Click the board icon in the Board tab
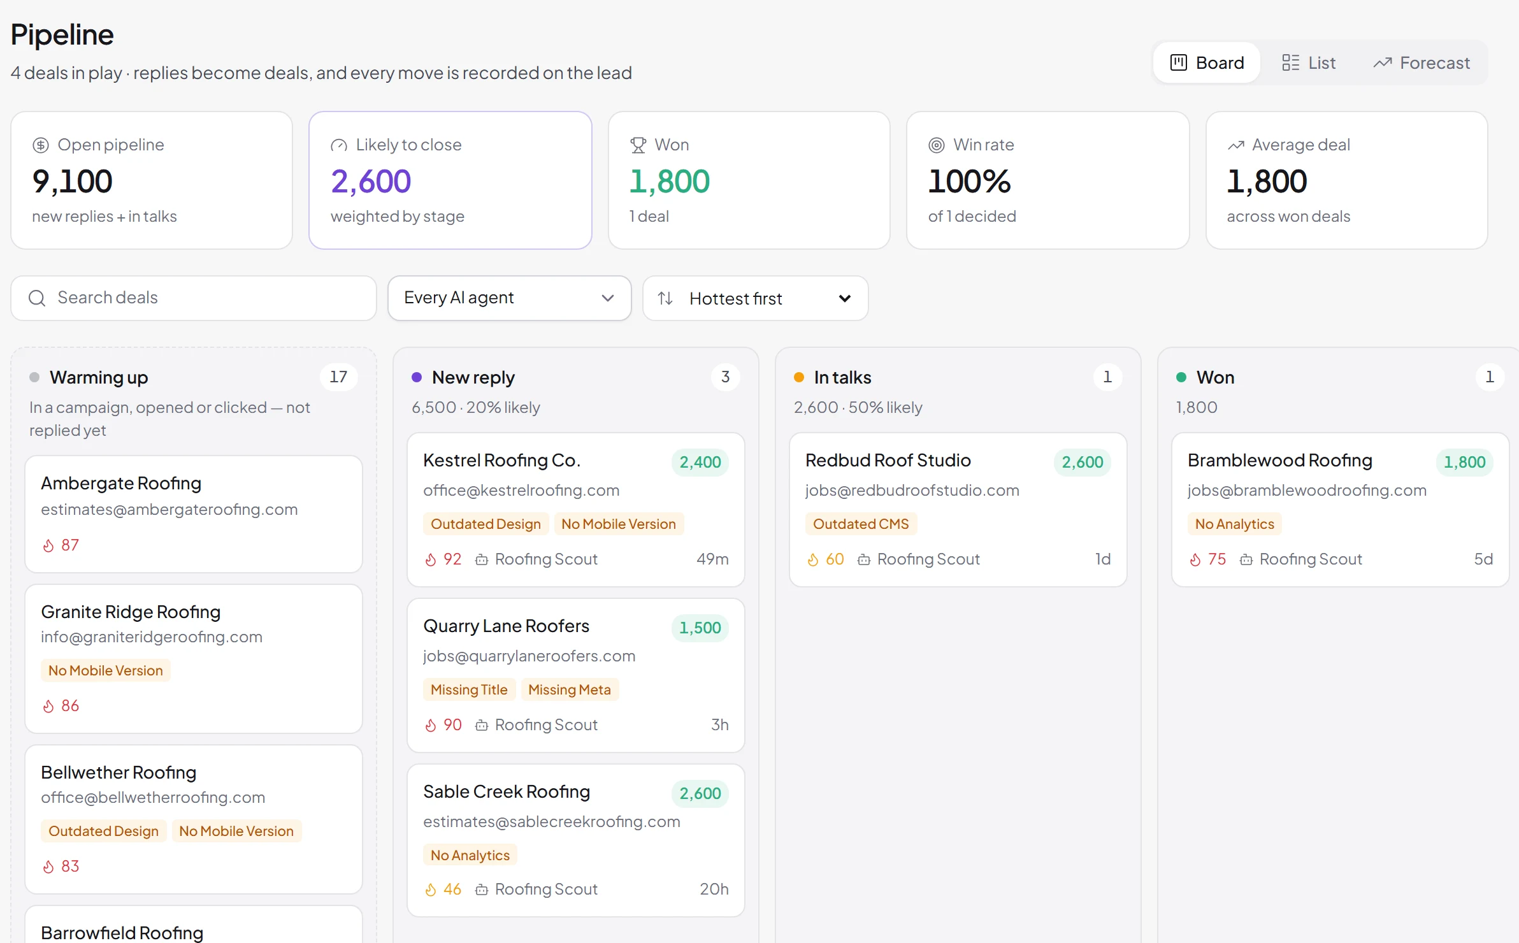Viewport: 1519px width, 943px height. click(1179, 62)
